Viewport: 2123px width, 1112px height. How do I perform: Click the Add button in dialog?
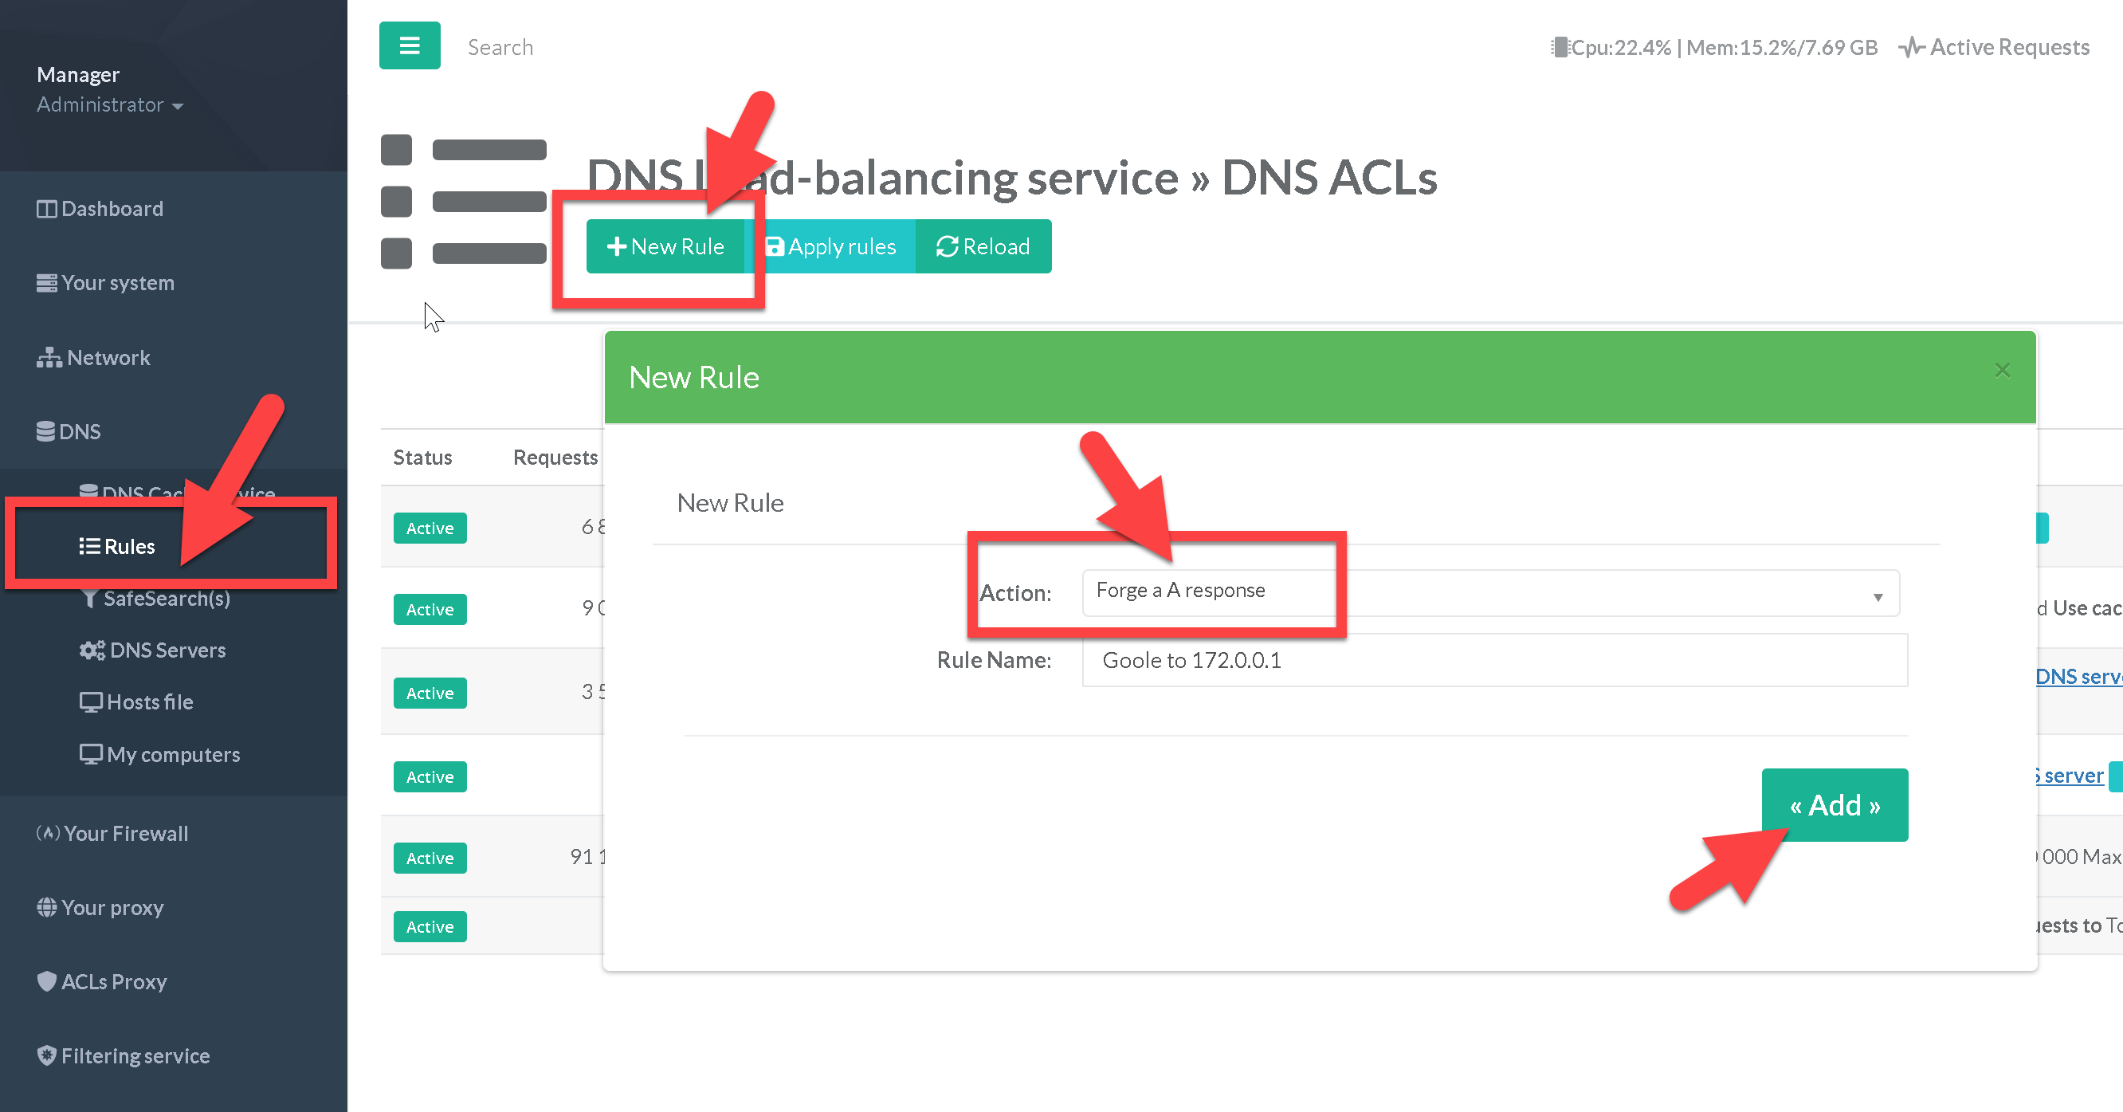click(x=1834, y=804)
